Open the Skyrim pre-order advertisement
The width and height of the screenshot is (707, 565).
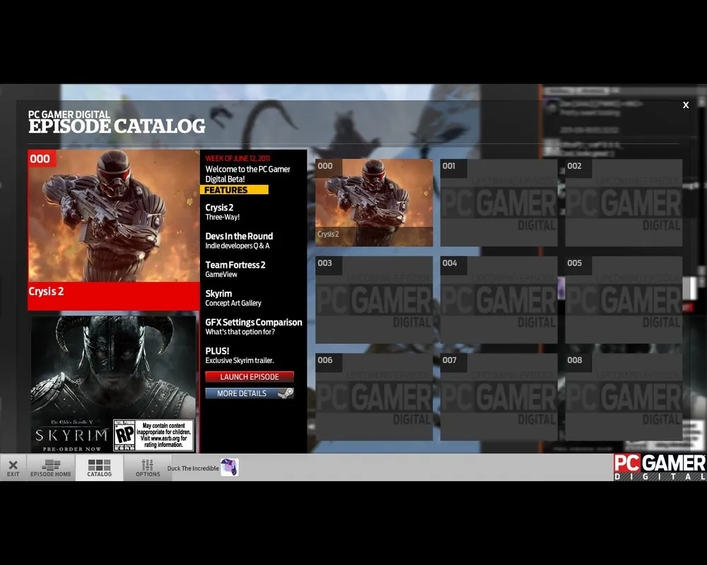pos(113,383)
